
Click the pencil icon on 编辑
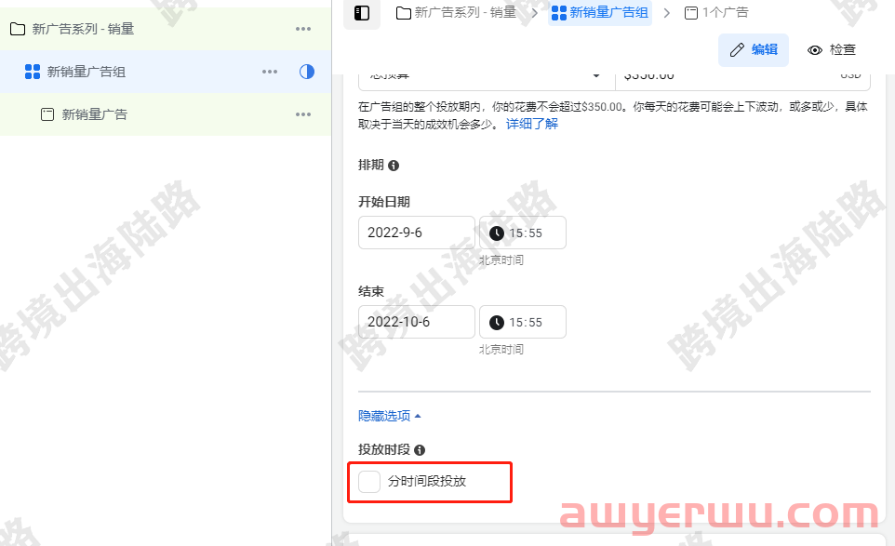click(737, 49)
